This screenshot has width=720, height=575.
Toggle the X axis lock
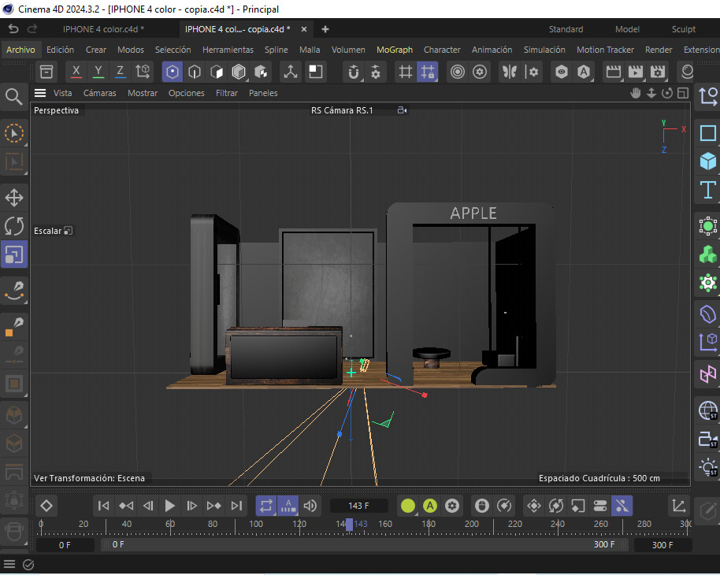tap(76, 71)
